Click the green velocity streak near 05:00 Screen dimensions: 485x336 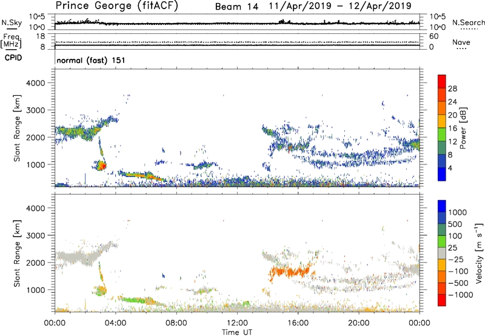(135, 300)
